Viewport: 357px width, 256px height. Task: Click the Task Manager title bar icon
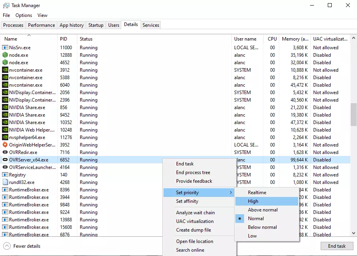tap(6, 6)
